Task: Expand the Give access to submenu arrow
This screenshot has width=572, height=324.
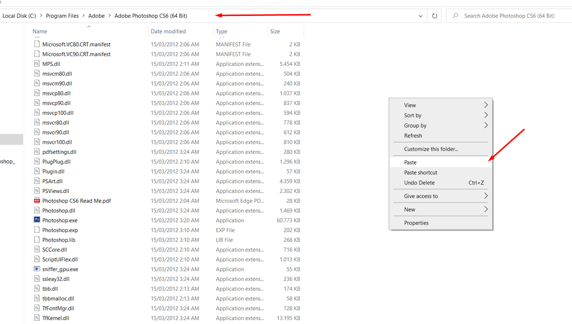Action: click(486, 196)
